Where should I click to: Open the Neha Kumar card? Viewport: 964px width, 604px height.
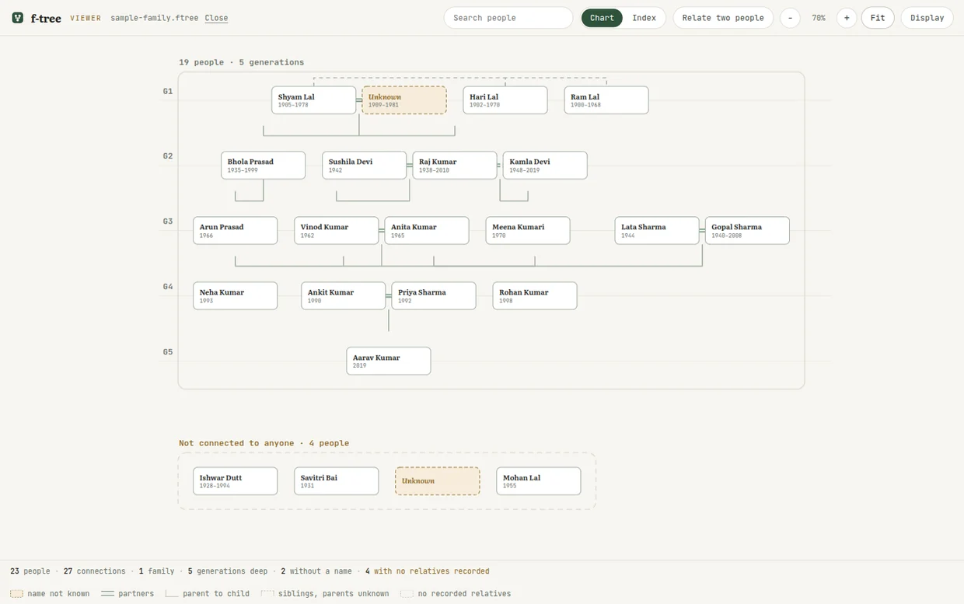[236, 296]
